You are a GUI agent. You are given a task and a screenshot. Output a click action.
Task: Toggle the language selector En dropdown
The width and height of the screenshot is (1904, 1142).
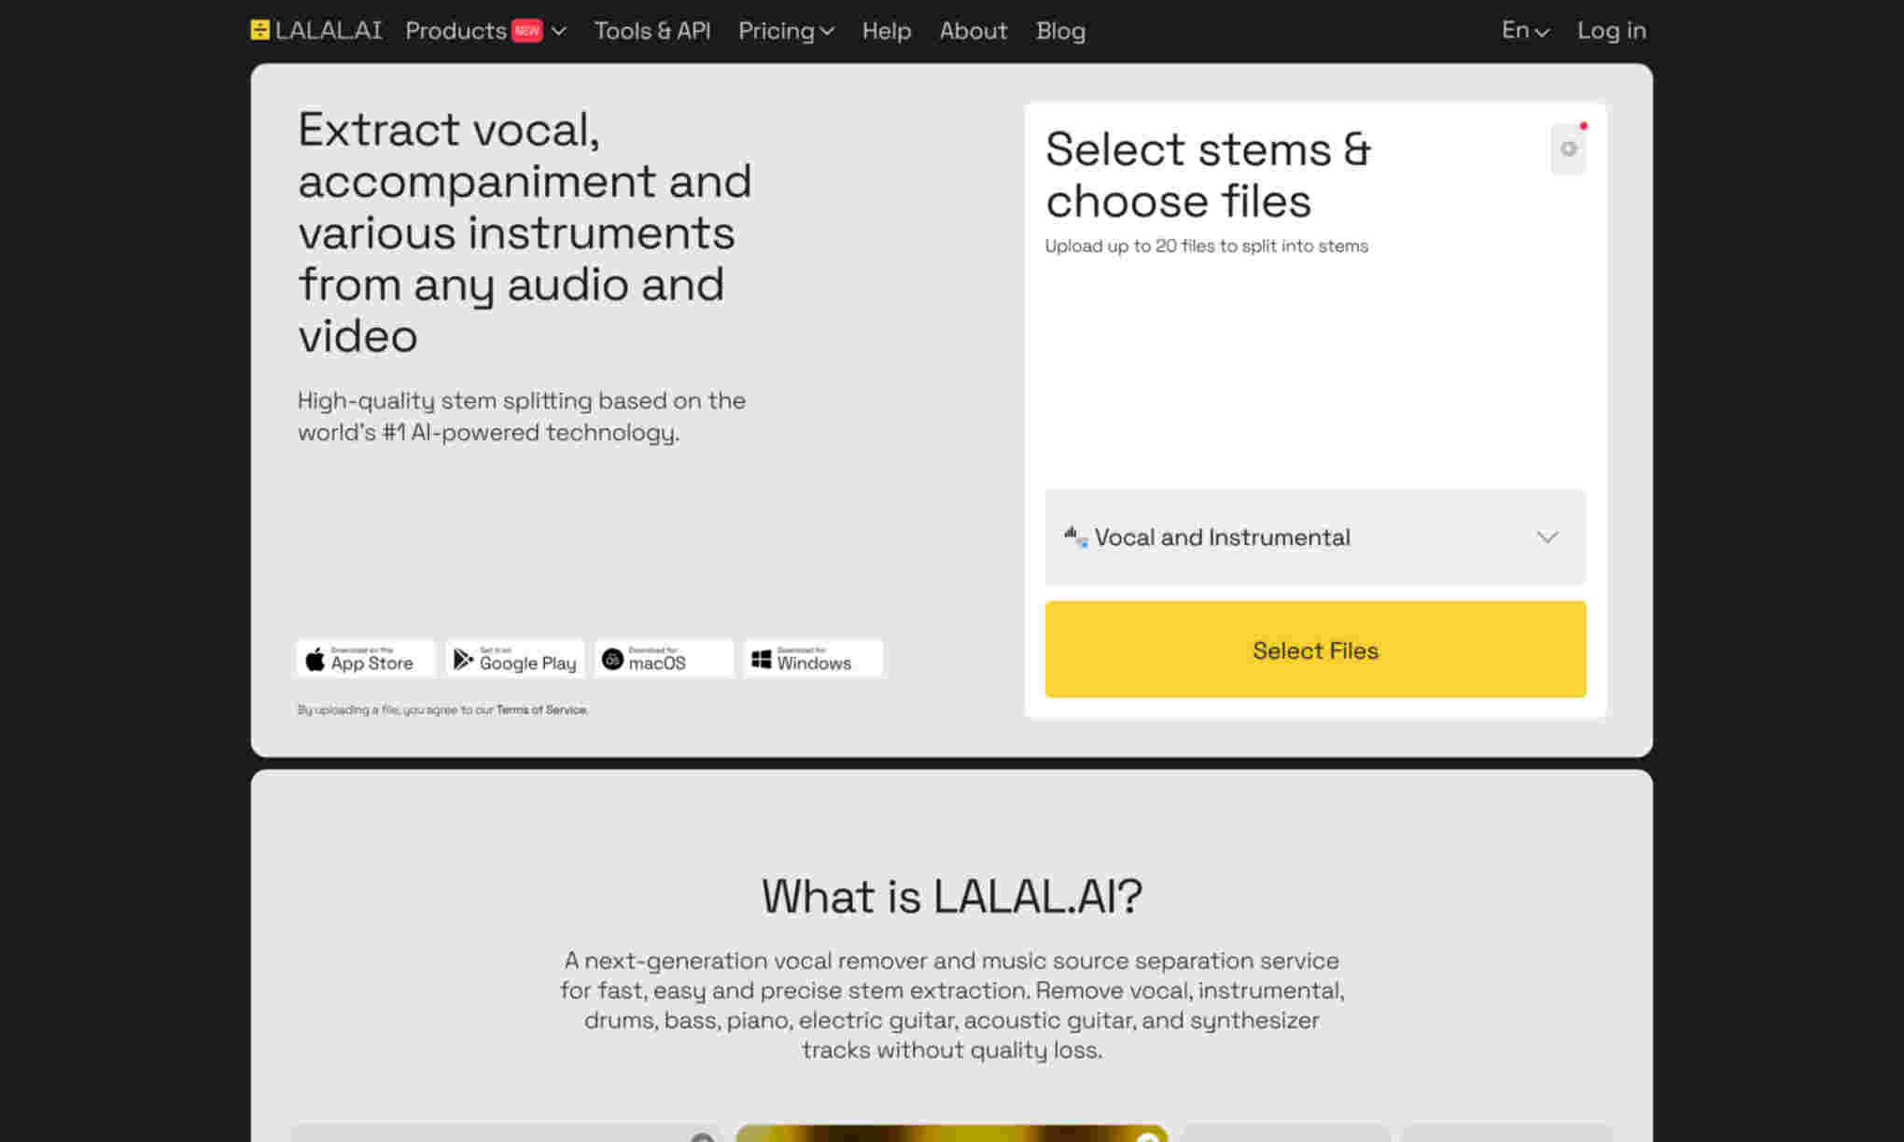[x=1522, y=30]
